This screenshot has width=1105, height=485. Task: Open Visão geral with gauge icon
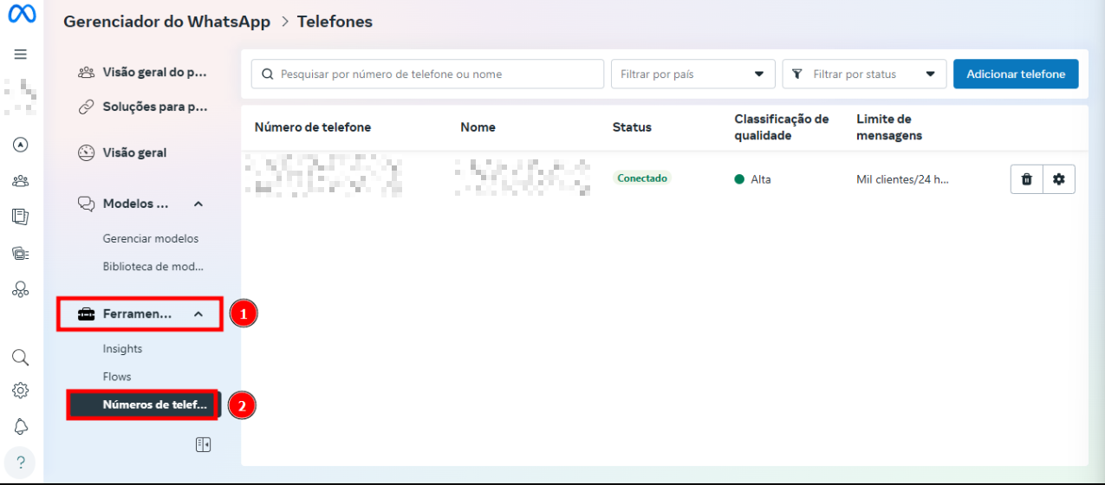[133, 153]
